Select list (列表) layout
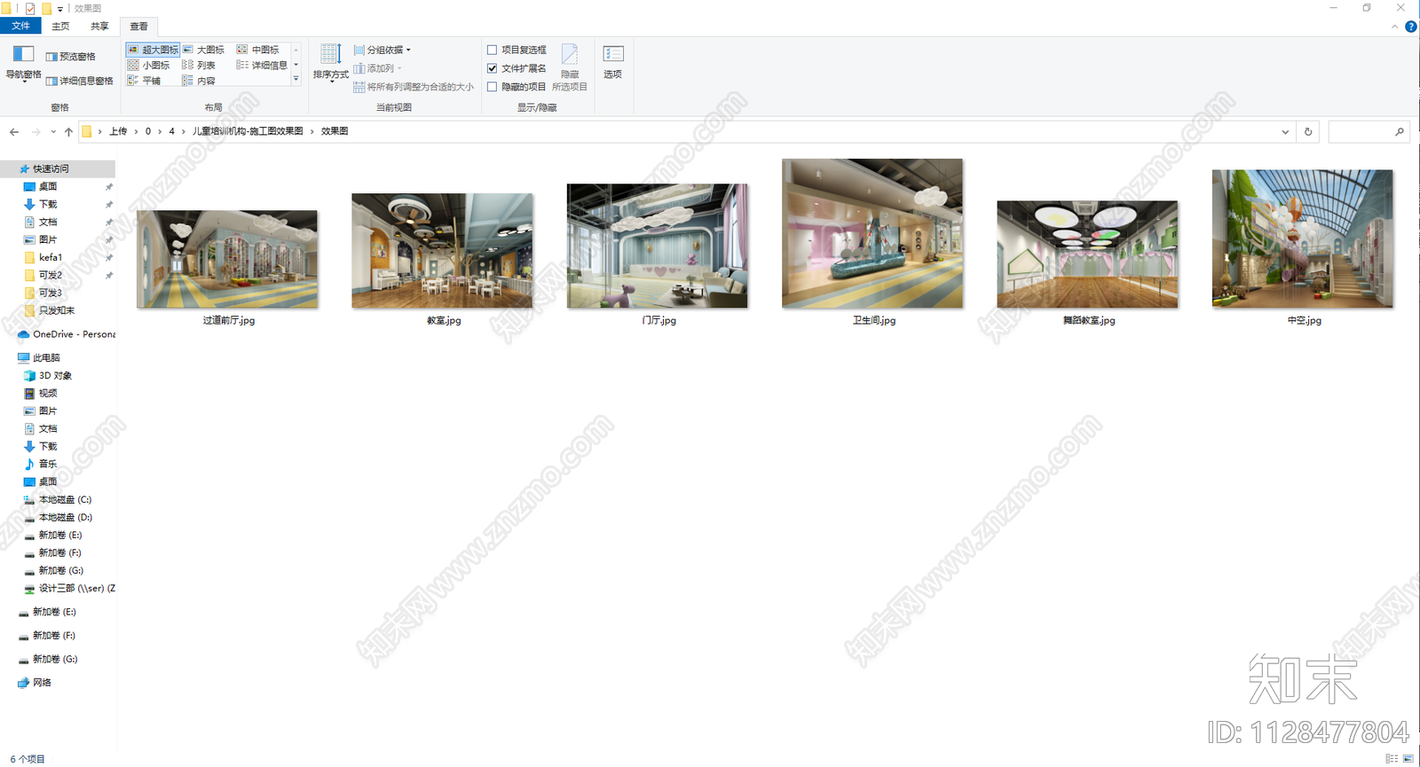 199,66
